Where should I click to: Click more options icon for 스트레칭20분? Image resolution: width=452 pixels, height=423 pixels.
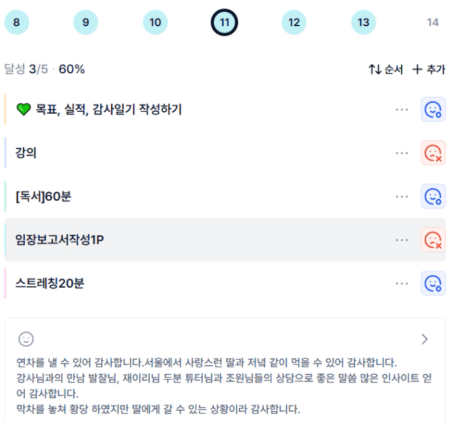[402, 283]
